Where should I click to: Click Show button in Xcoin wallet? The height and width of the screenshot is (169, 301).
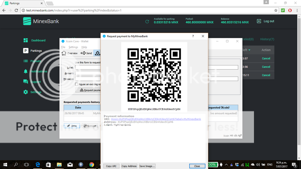coord(72,126)
